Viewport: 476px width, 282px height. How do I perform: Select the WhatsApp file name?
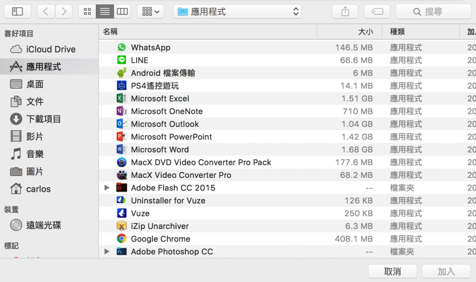(151, 48)
